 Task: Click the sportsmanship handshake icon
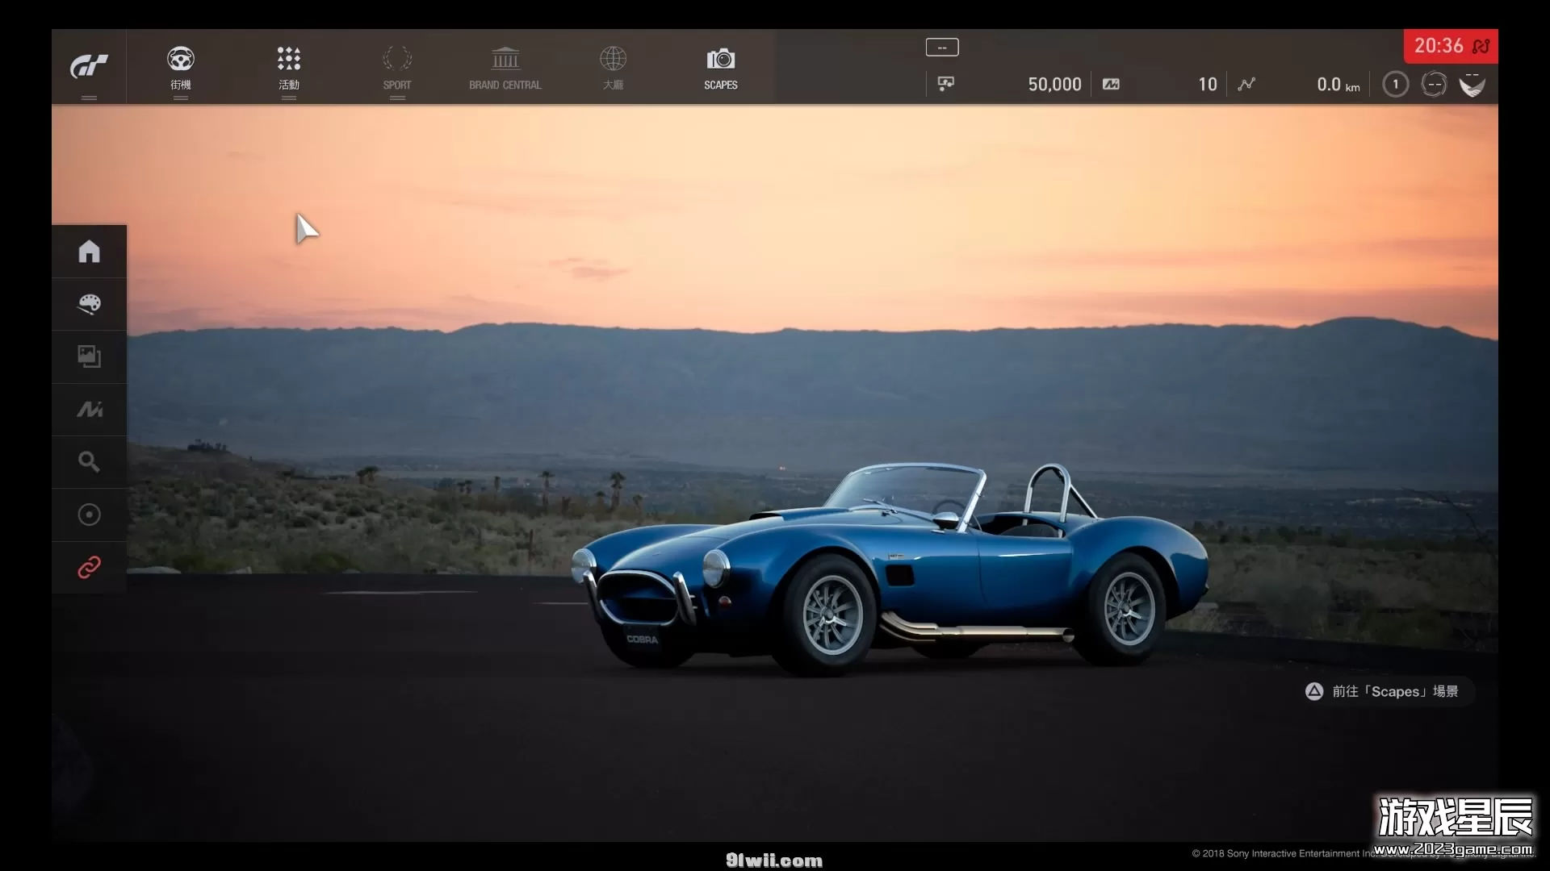pyautogui.click(x=1472, y=84)
